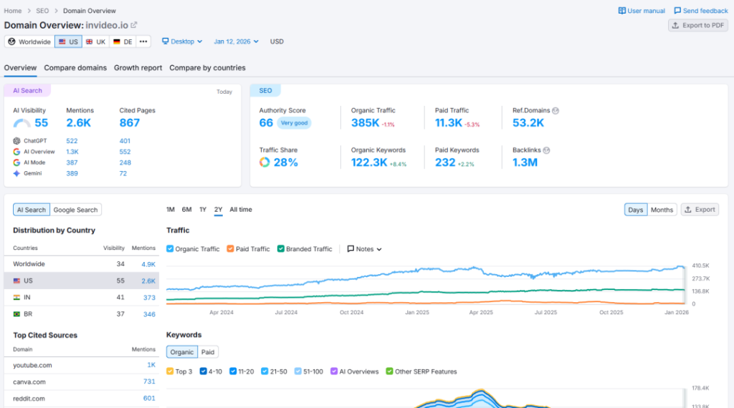
Task: Click the info icon beside Backlinks
Action: (x=547, y=150)
